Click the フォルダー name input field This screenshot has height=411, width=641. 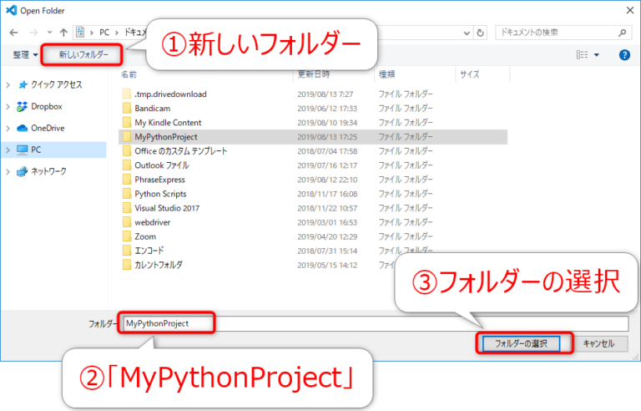[x=374, y=323]
